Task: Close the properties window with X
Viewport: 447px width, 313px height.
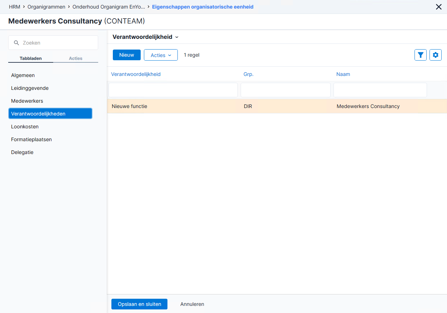Action: 439,7
